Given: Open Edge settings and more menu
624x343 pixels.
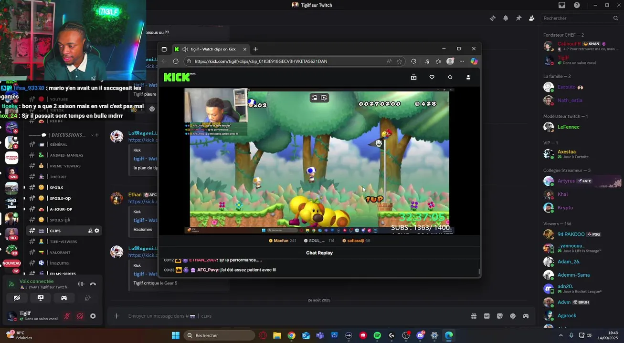Looking at the screenshot, I should pos(462,61).
